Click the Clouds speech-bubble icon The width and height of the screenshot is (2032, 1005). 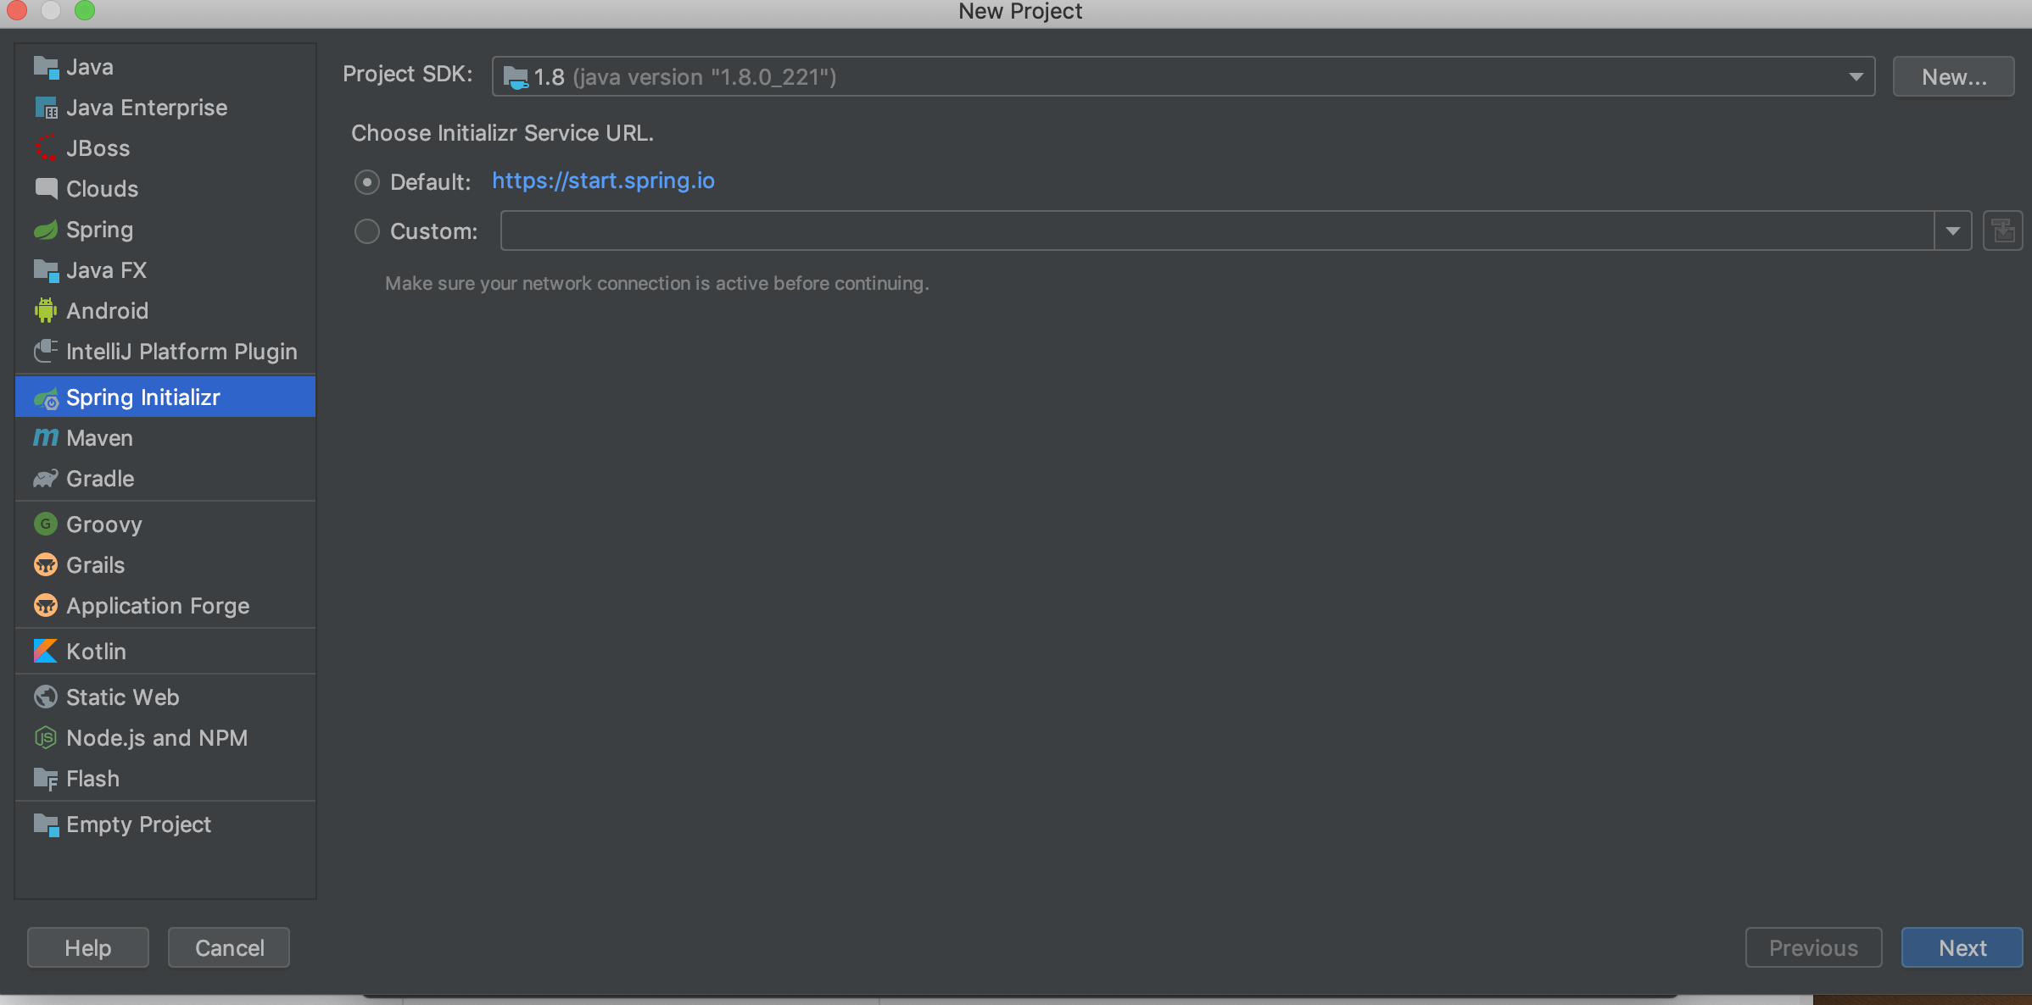(x=46, y=189)
